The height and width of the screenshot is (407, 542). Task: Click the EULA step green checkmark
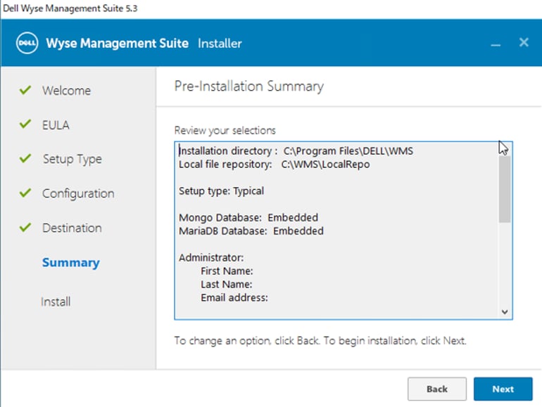tap(25, 124)
